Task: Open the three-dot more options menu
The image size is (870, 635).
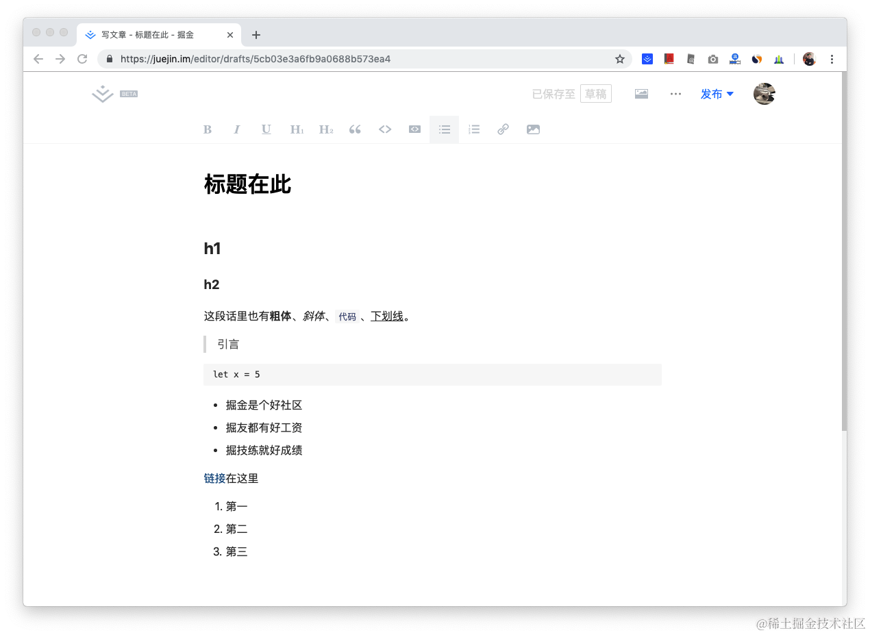Action: [x=675, y=94]
